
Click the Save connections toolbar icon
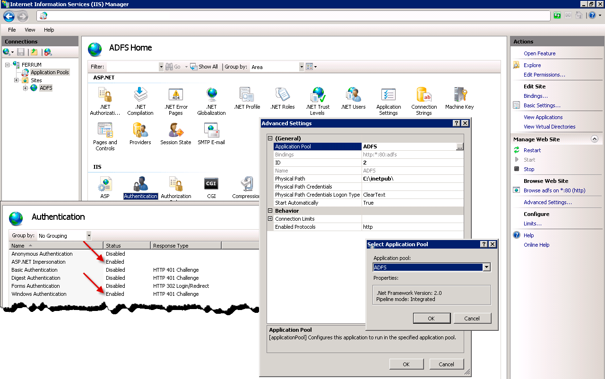(x=21, y=52)
